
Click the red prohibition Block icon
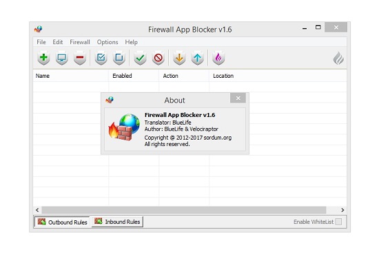pos(158,58)
